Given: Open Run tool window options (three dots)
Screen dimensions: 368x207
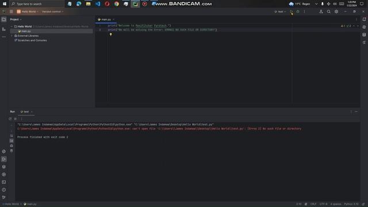Looking at the screenshot, I should click(351, 112).
